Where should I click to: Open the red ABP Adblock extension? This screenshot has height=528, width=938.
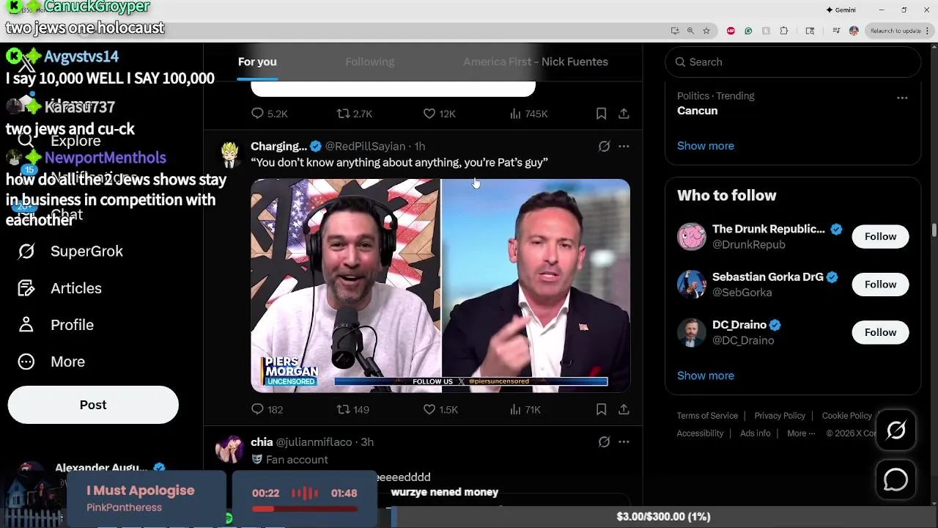coord(731,31)
